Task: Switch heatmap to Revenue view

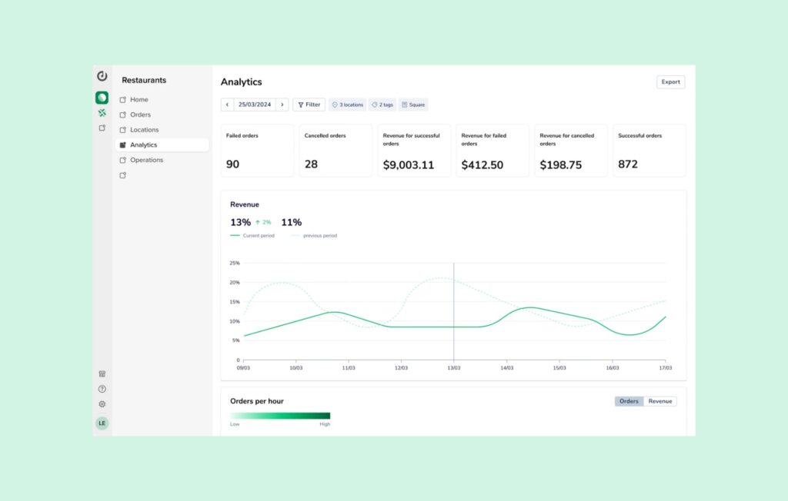Action: (x=659, y=401)
